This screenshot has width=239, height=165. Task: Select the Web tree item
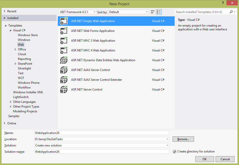point(21,45)
